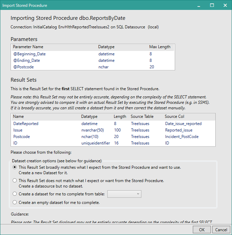This screenshot has height=235, width=232.
Task: Select the Issue result row
Action: 113,130
